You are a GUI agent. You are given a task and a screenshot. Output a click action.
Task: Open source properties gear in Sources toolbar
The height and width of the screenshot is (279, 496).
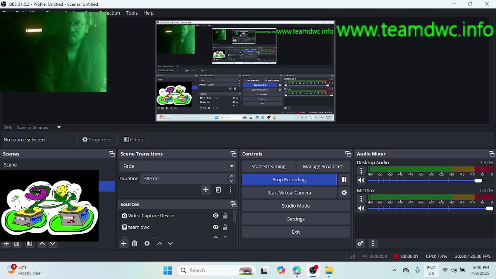coord(147,243)
